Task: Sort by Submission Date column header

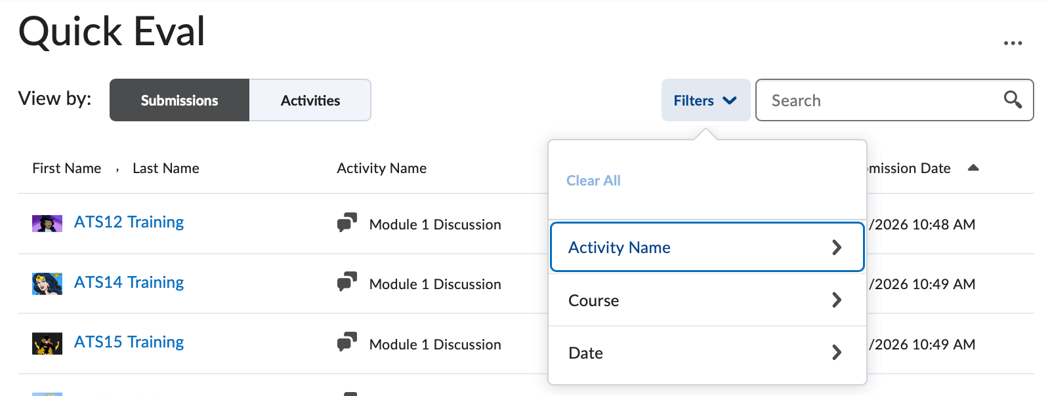Action: pyautogui.click(x=909, y=168)
